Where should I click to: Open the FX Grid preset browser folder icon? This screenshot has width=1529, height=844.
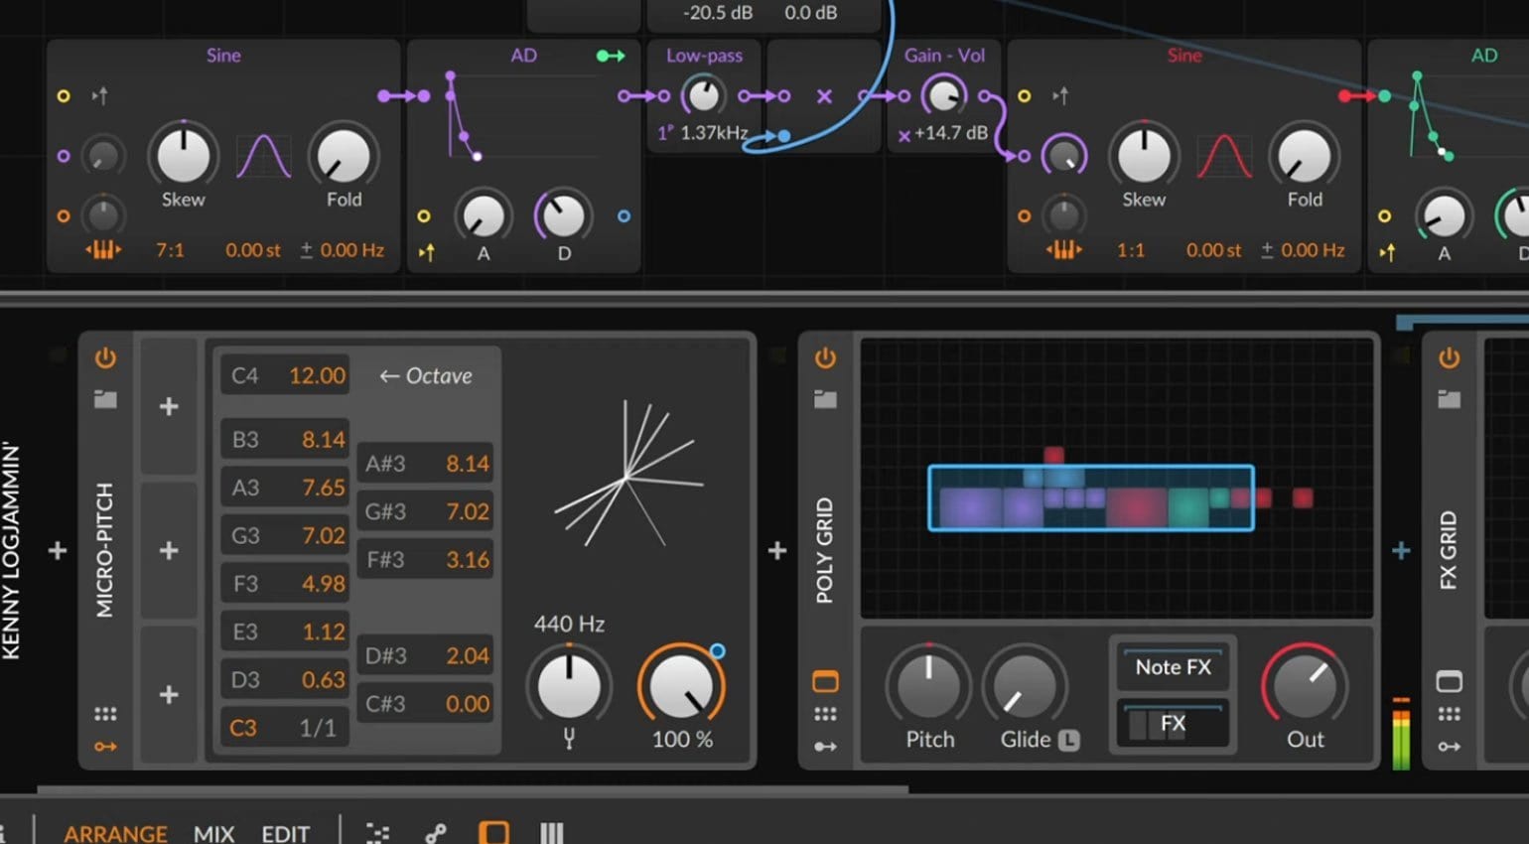[x=1449, y=399]
